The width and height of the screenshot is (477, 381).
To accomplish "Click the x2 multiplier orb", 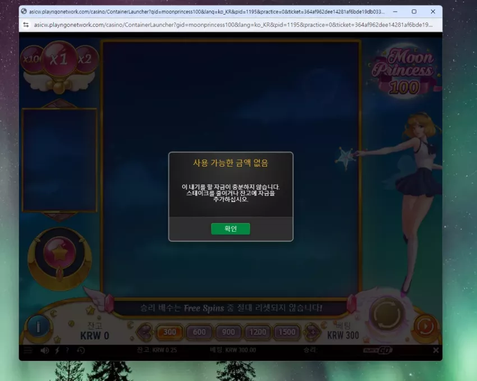I will (86, 59).
